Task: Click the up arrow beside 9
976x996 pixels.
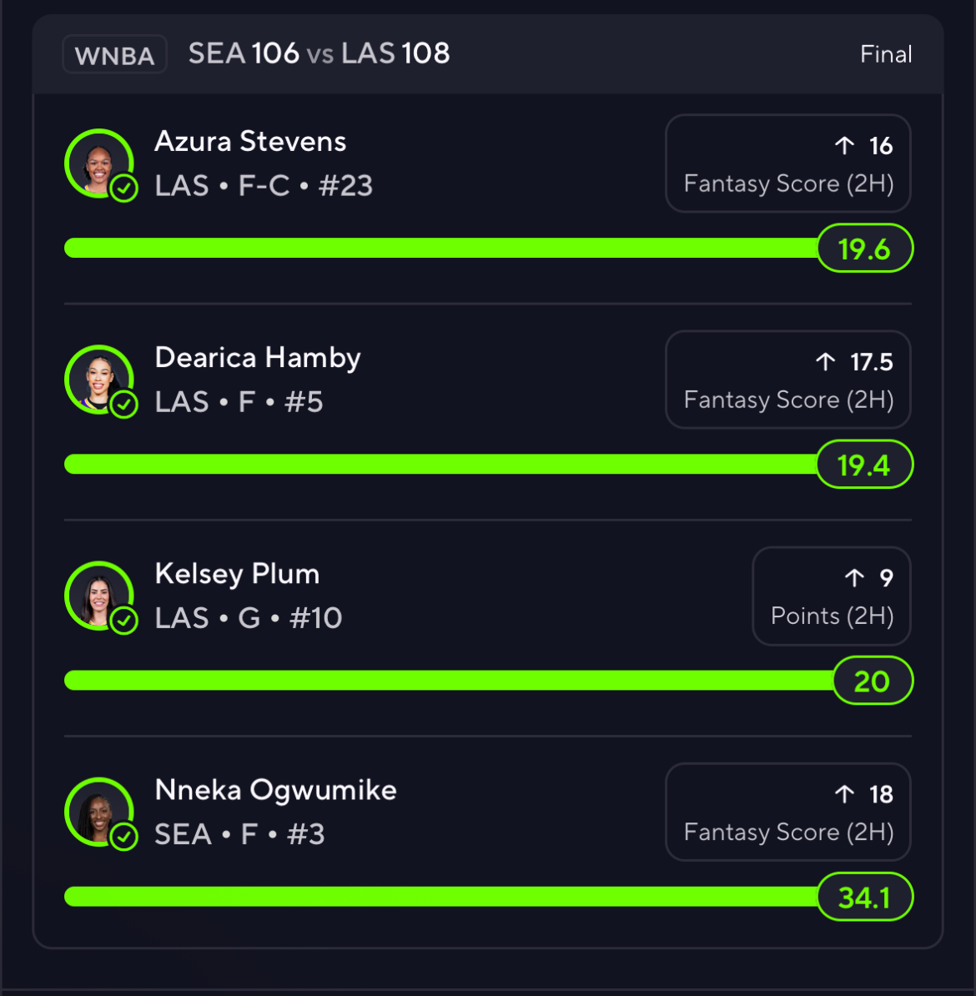Action: [854, 578]
